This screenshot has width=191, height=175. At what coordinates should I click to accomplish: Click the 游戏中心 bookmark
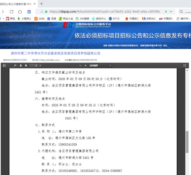99,19
